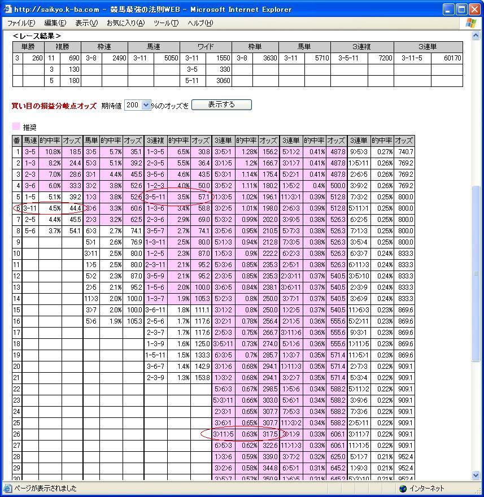The width and height of the screenshot is (484, 497).
Task: Open the お気に入り(A) menu
Action: point(125,23)
